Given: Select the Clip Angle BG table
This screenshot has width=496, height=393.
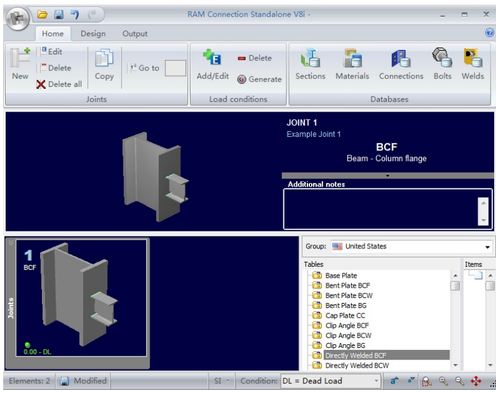Looking at the screenshot, I should point(338,345).
